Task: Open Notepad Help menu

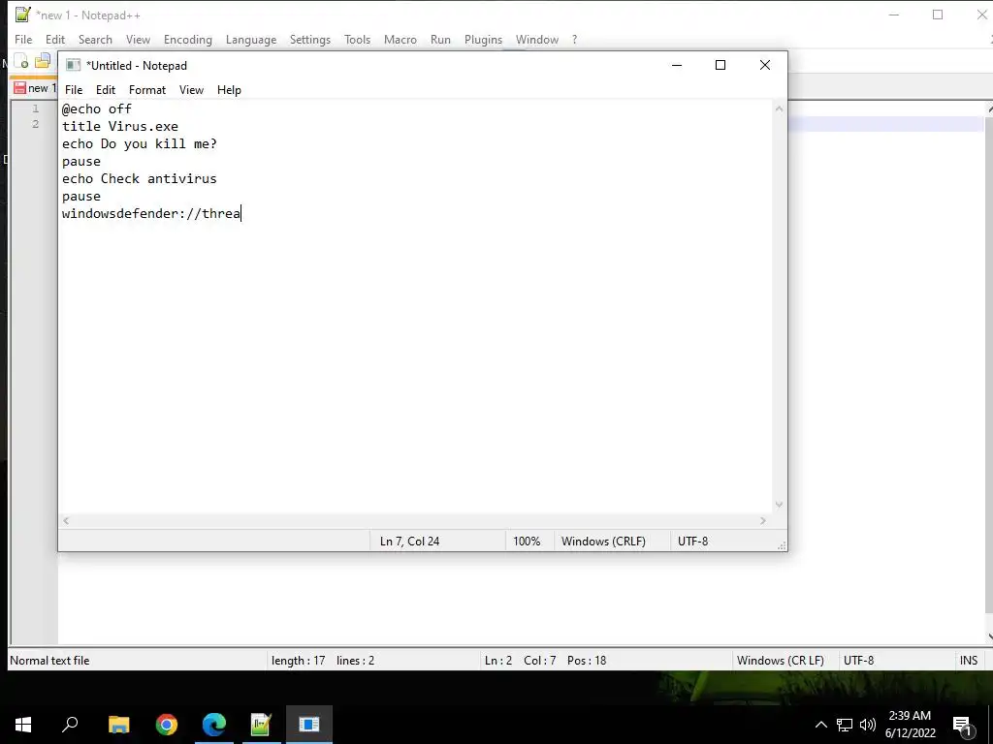Action: pos(229,90)
